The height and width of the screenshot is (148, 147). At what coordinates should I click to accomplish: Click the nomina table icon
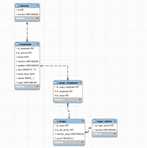[x=17, y=6]
